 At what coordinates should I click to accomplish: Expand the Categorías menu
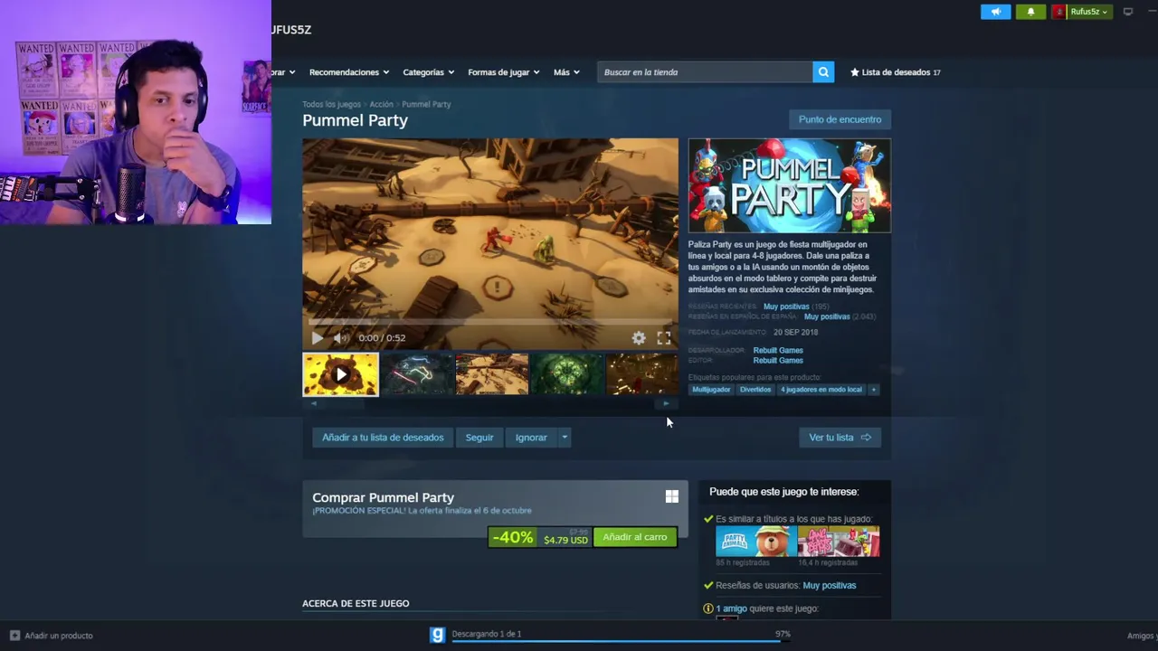tap(428, 72)
